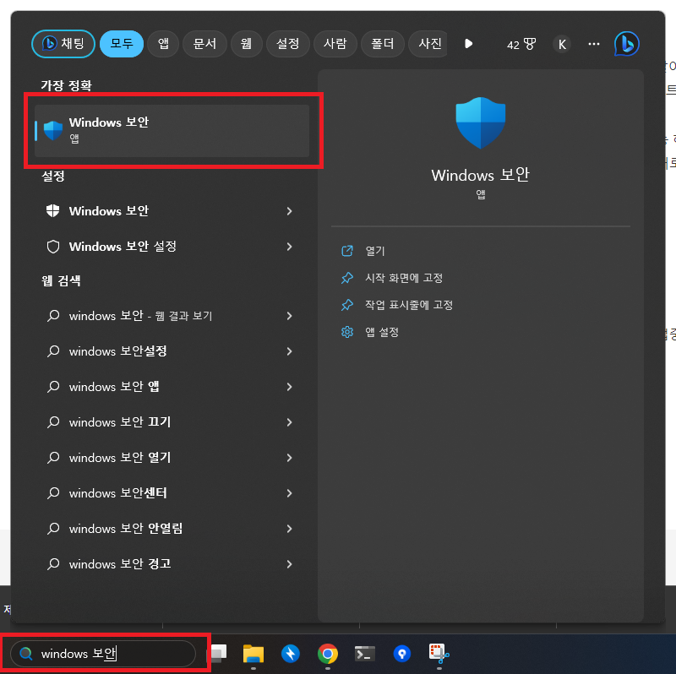Expand the 웹 결과 보기 chevron
Image resolution: width=676 pixels, height=674 pixels.
[289, 316]
